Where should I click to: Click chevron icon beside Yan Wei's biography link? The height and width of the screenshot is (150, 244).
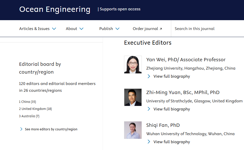(x=149, y=76)
